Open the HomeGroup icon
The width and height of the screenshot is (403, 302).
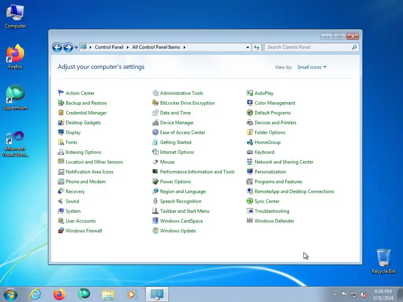click(x=250, y=142)
